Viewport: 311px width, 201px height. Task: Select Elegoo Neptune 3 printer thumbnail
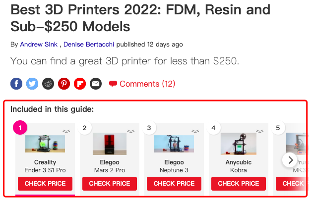(174, 144)
